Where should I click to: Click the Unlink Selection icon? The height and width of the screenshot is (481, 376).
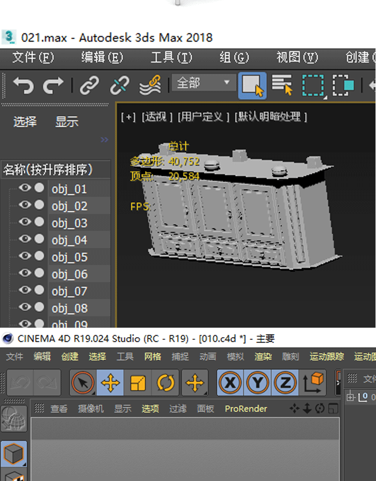pos(119,85)
